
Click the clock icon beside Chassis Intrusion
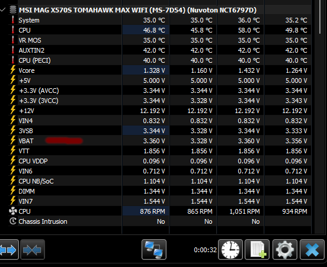13,221
